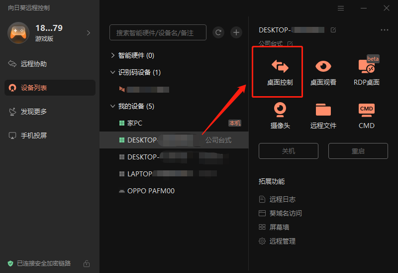
Task: Open 远程文件 remote file transfer
Action: tap(323, 115)
